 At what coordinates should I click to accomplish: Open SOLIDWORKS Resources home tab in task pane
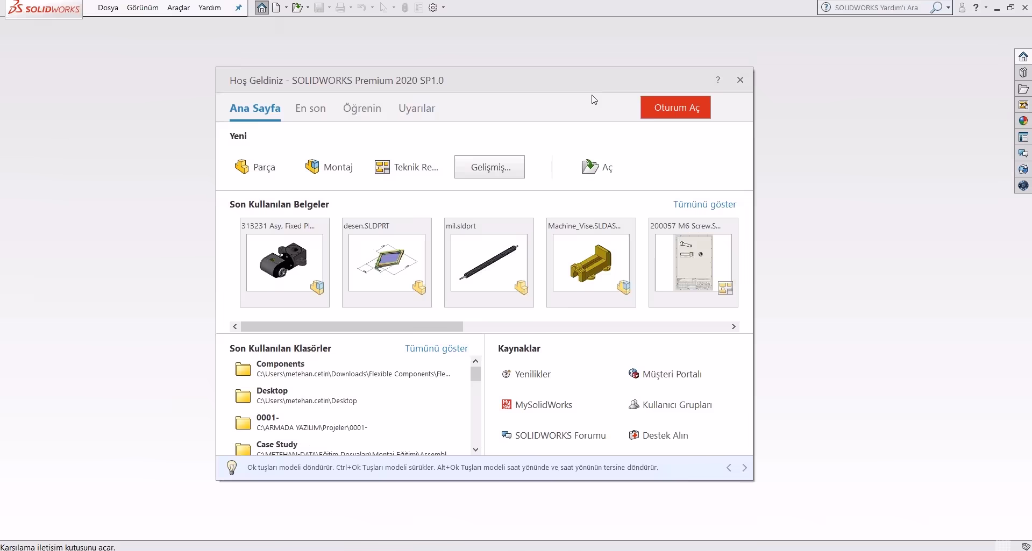[1023, 56]
